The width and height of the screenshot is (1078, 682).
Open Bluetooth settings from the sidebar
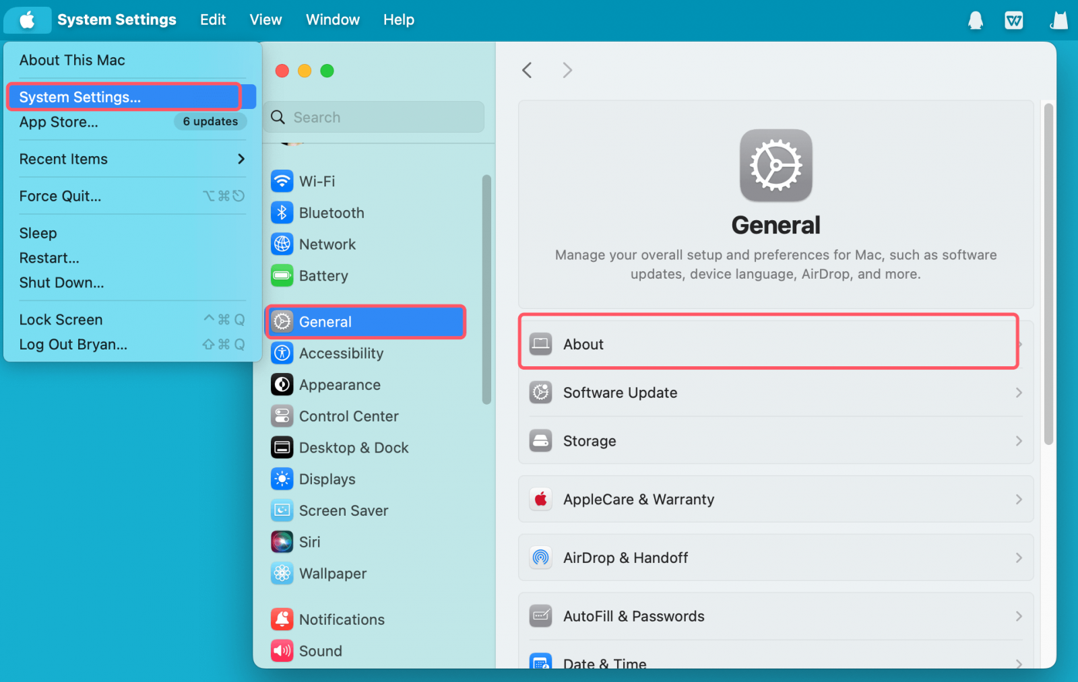pos(282,212)
